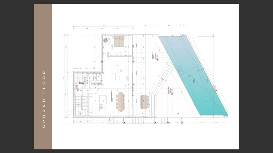Click the brown sidebar strip
The width and height of the screenshot is (273, 153).
43,76
